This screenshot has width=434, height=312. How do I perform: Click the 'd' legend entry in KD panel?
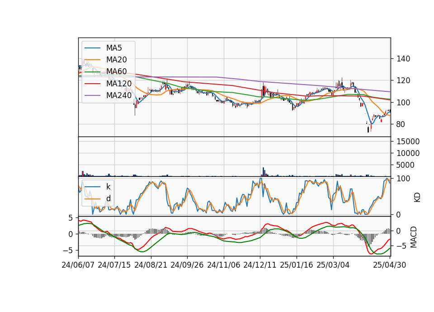108,199
